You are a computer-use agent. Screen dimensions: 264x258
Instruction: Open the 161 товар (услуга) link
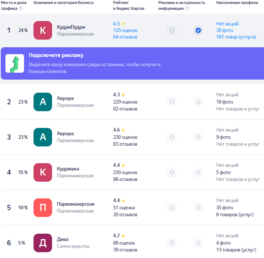click(236, 37)
